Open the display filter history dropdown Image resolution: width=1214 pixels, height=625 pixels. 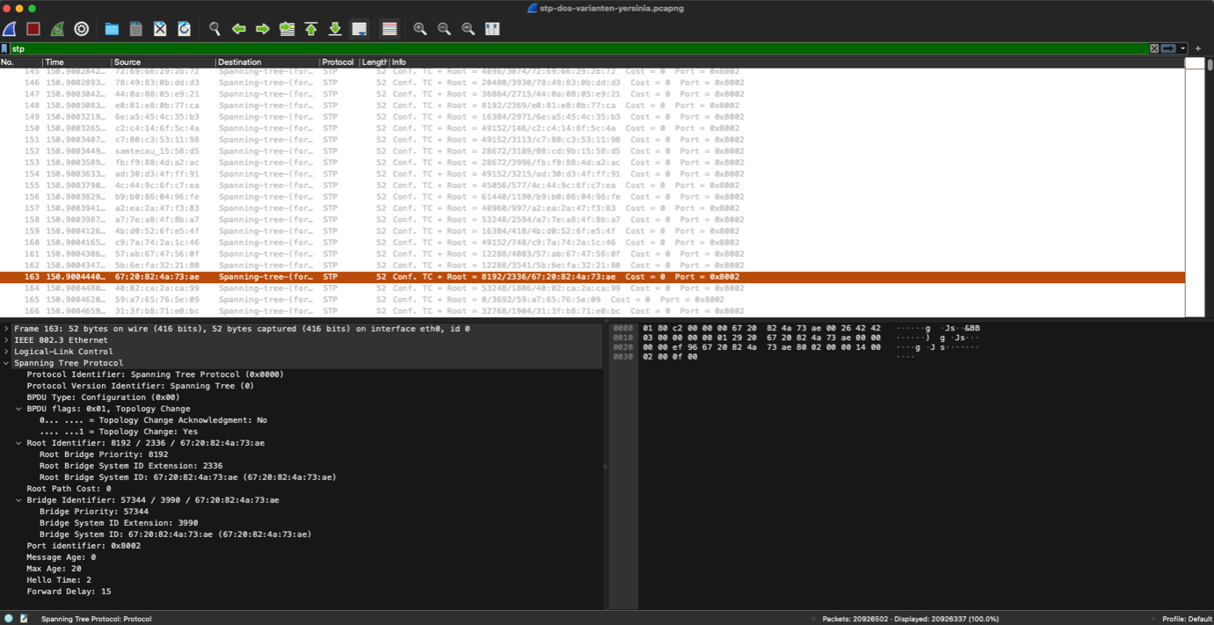(1183, 48)
